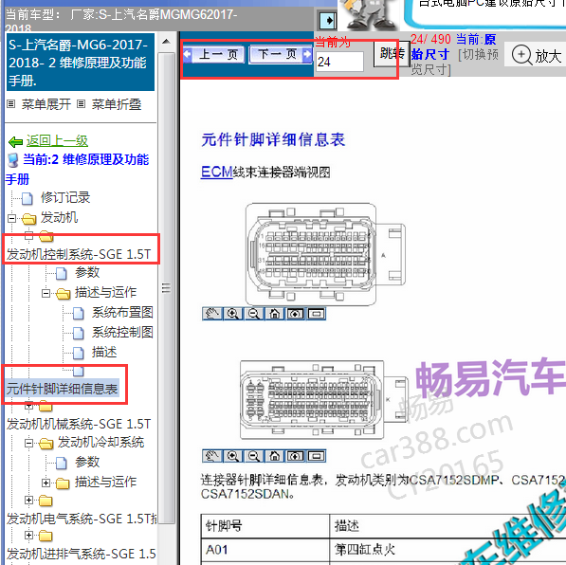
Task: Click the first ECM connector diagram image
Action: [325, 254]
